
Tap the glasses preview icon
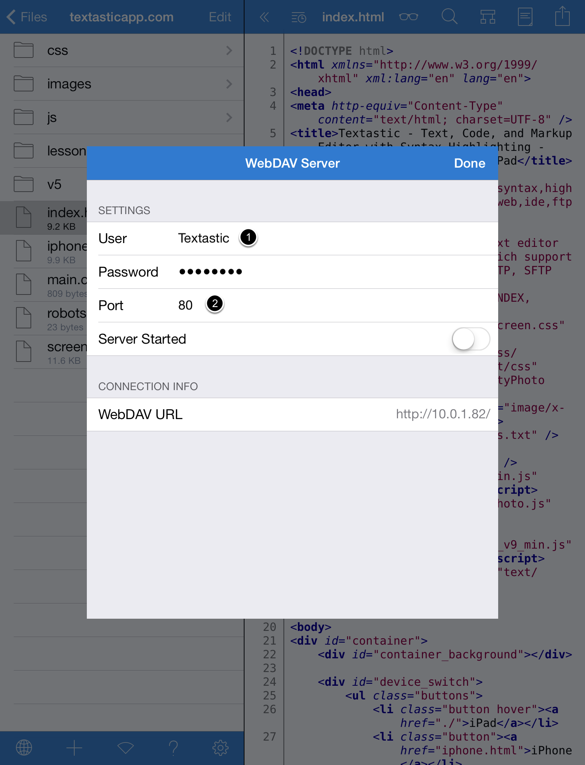coord(409,17)
